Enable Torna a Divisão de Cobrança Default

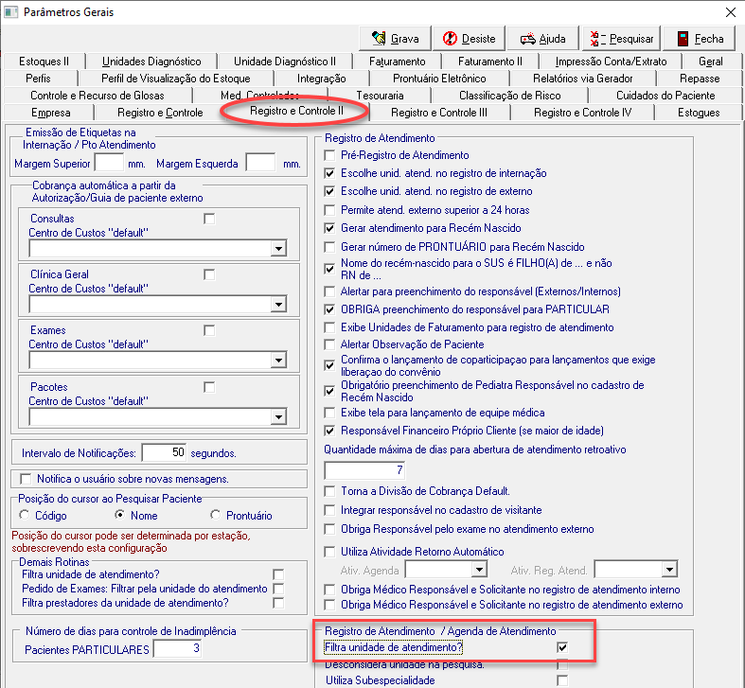tap(329, 491)
